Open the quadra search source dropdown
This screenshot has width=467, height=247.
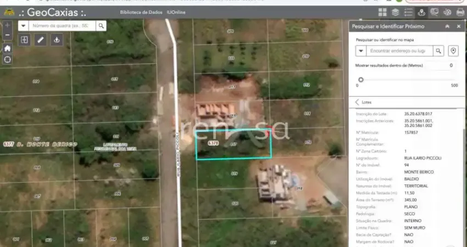[x=23, y=25]
